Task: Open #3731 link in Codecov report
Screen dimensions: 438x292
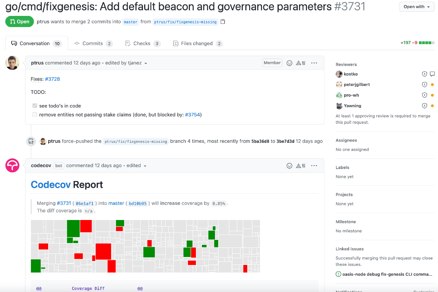Action: pyautogui.click(x=64, y=203)
